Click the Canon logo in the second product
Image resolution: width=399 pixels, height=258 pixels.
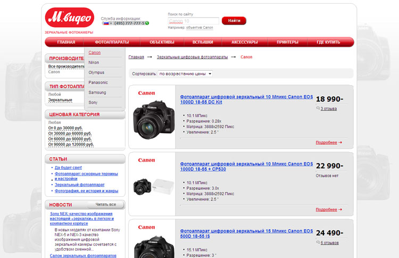pos(146,160)
